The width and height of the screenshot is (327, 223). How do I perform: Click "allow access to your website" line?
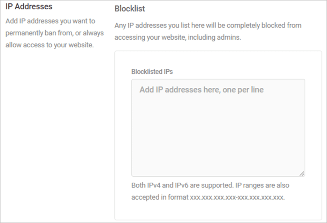(x=50, y=45)
